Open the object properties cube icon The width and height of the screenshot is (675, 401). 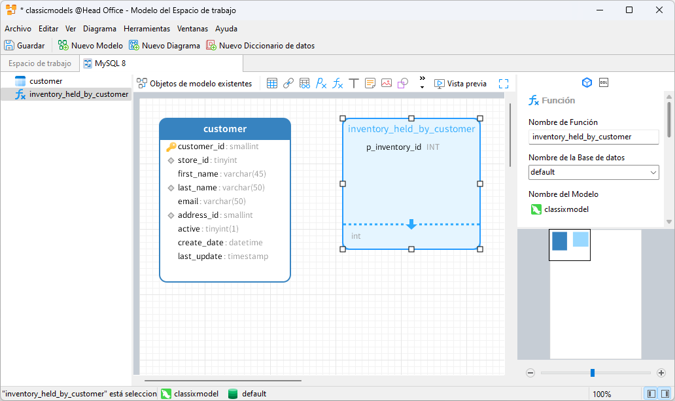(x=587, y=82)
